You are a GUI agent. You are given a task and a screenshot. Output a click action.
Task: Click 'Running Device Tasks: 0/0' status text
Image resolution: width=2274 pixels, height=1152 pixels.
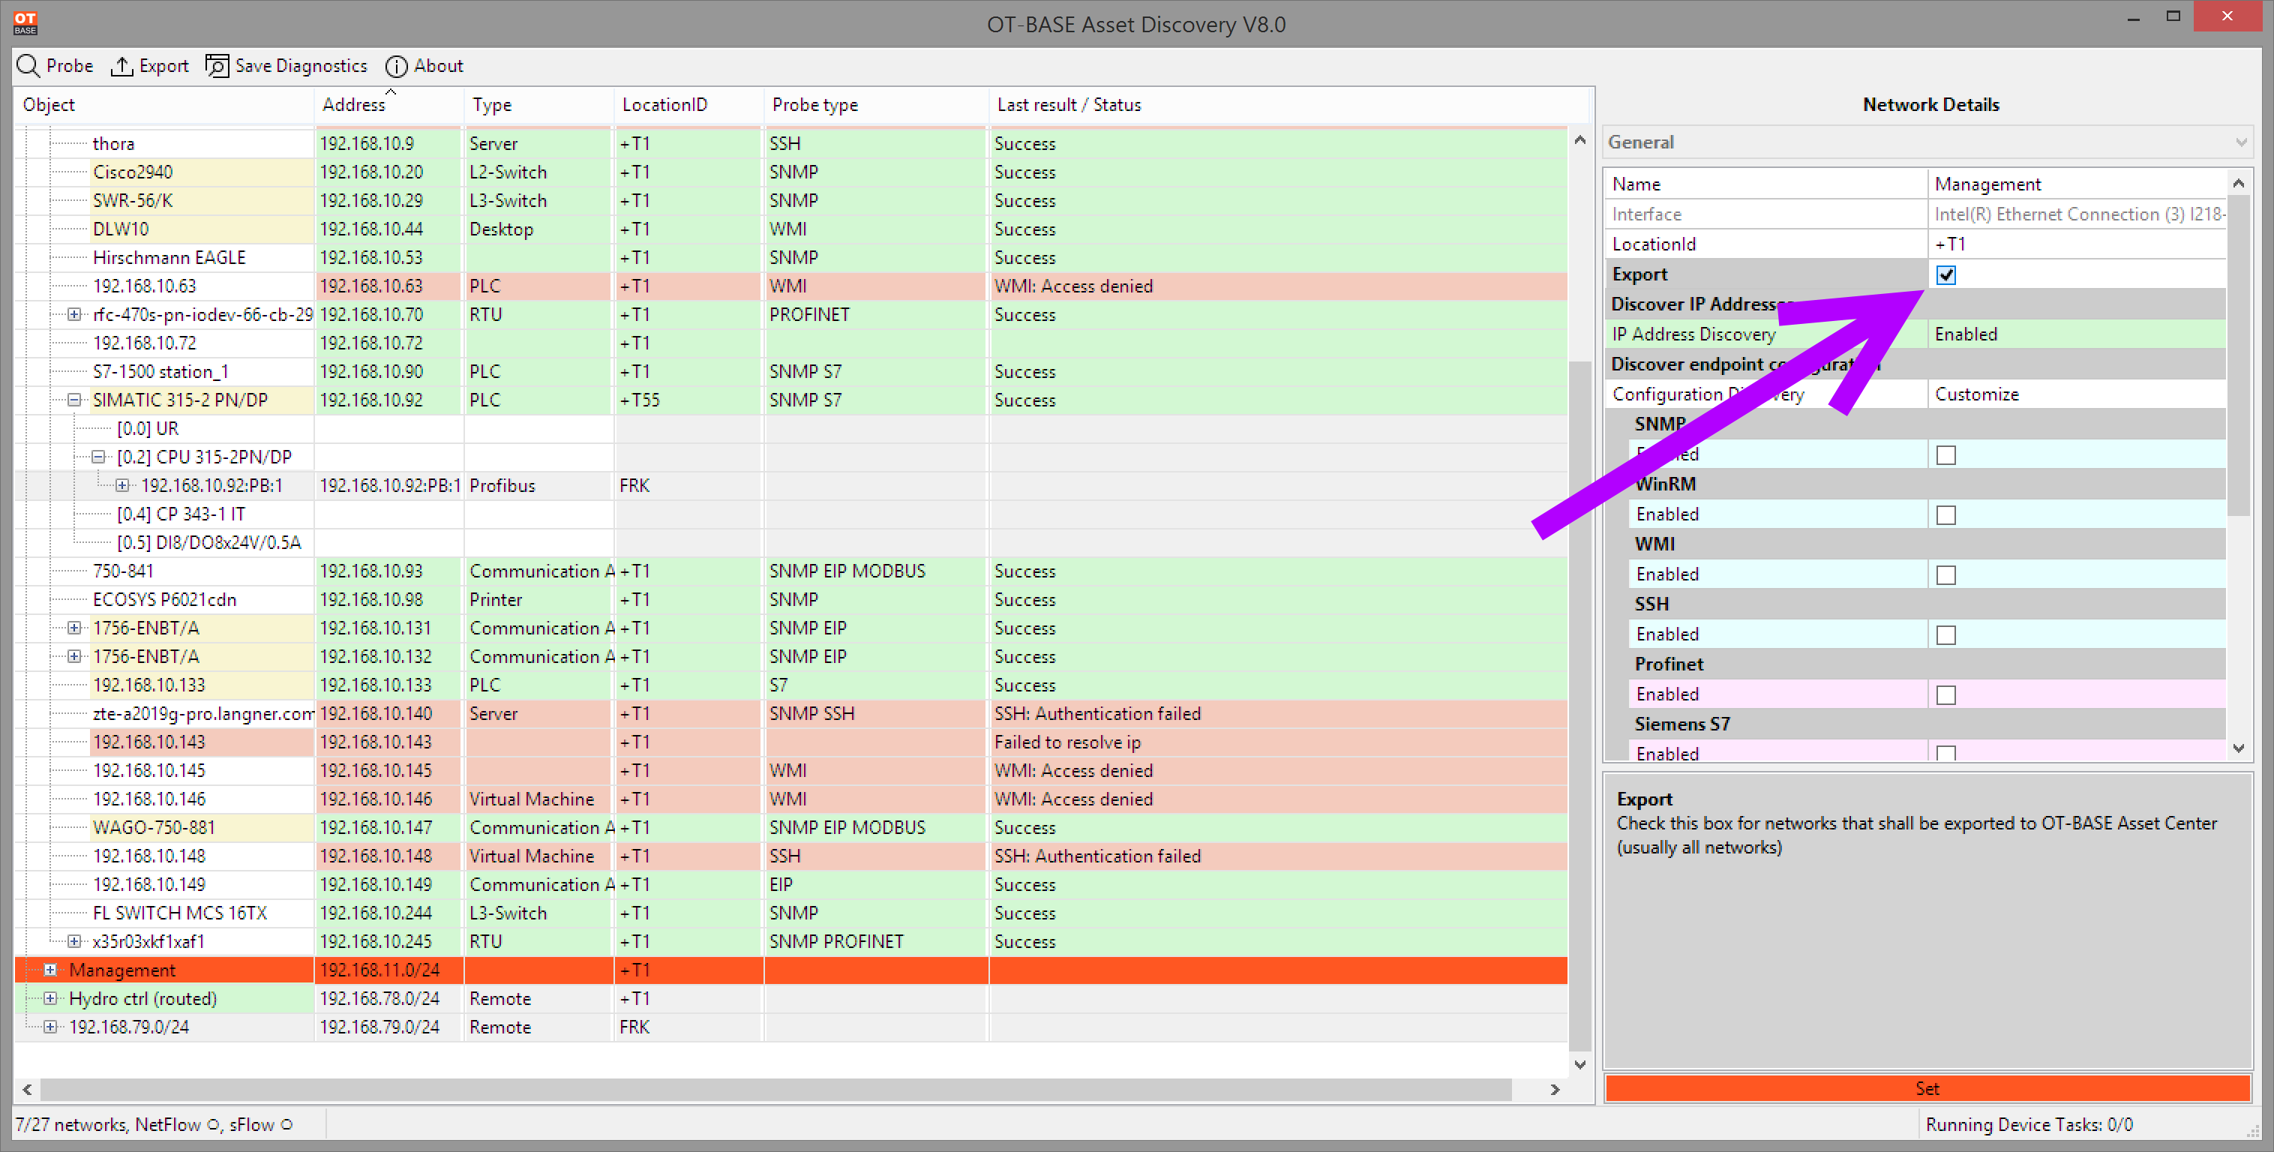pos(2029,1125)
